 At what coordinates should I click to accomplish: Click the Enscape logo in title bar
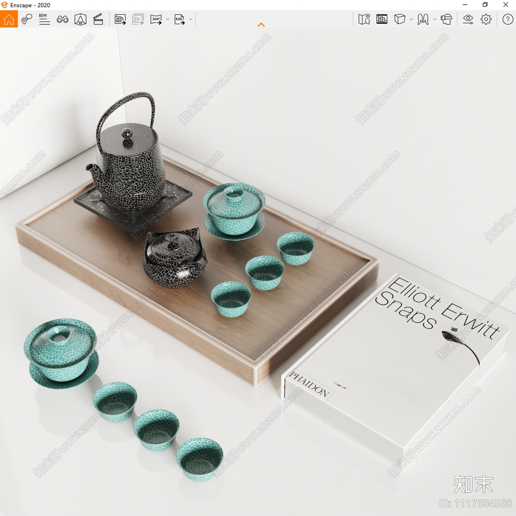pyautogui.click(x=5, y=5)
